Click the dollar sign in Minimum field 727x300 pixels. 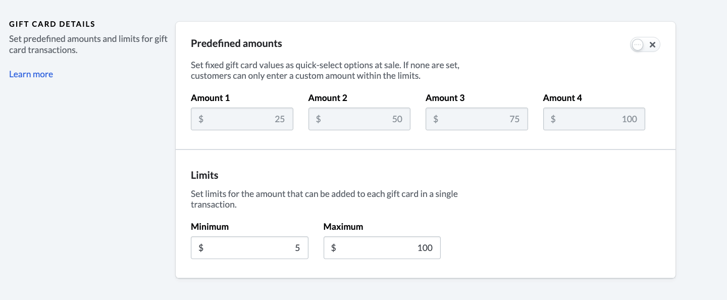pyautogui.click(x=201, y=248)
